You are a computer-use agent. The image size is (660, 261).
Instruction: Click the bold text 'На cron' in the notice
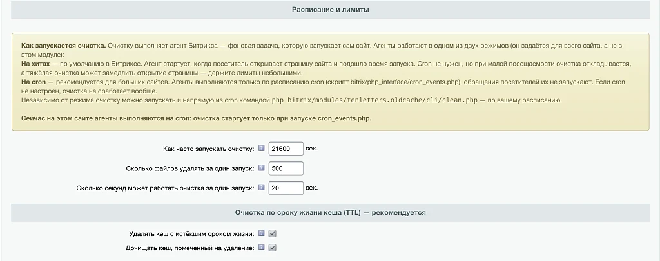pyautogui.click(x=34, y=82)
